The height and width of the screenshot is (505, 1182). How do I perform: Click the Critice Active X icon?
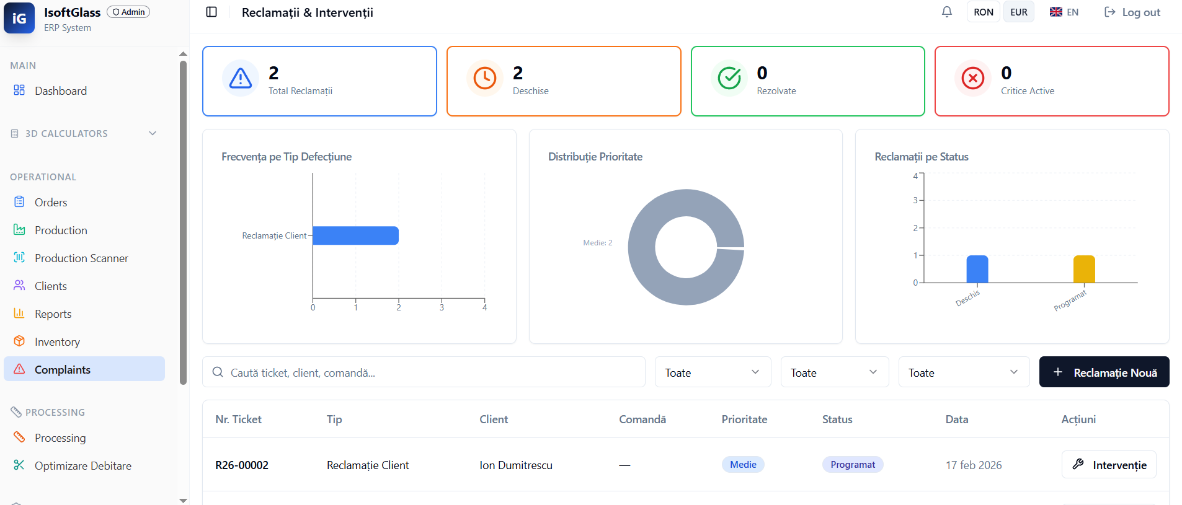(x=973, y=79)
